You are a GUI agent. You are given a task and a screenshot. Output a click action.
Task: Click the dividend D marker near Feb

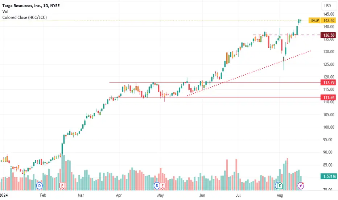click(39, 185)
